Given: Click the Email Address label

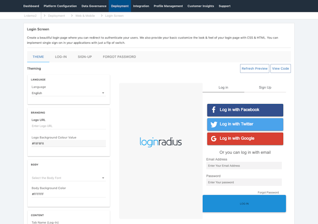Looking at the screenshot, I should (x=217, y=160).
